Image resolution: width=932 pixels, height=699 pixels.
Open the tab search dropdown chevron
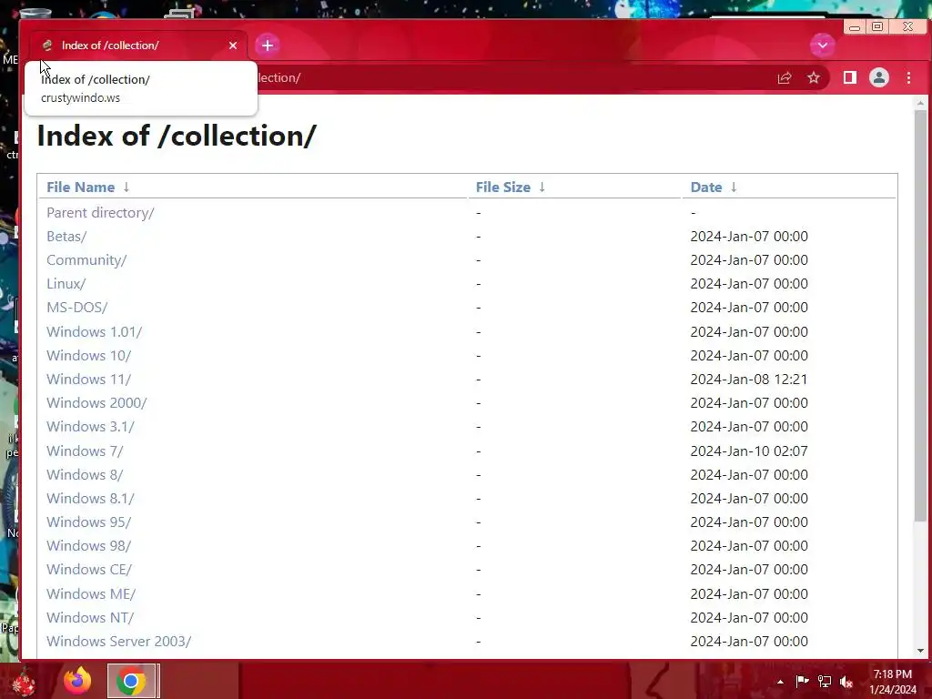pyautogui.click(x=823, y=46)
